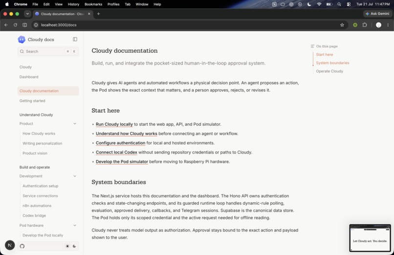Open the Configure authentication link
Image resolution: width=394 pixels, height=255 pixels.
point(120,143)
